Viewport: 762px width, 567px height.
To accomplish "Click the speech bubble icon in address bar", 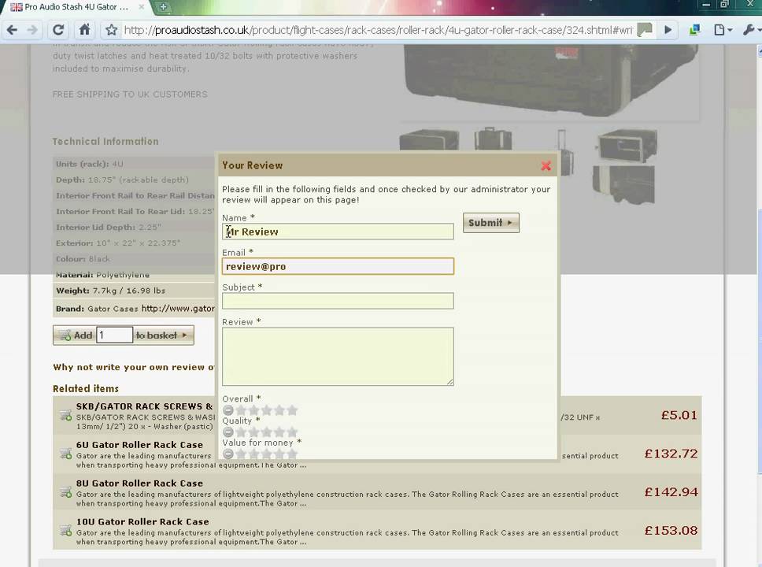I will point(645,30).
